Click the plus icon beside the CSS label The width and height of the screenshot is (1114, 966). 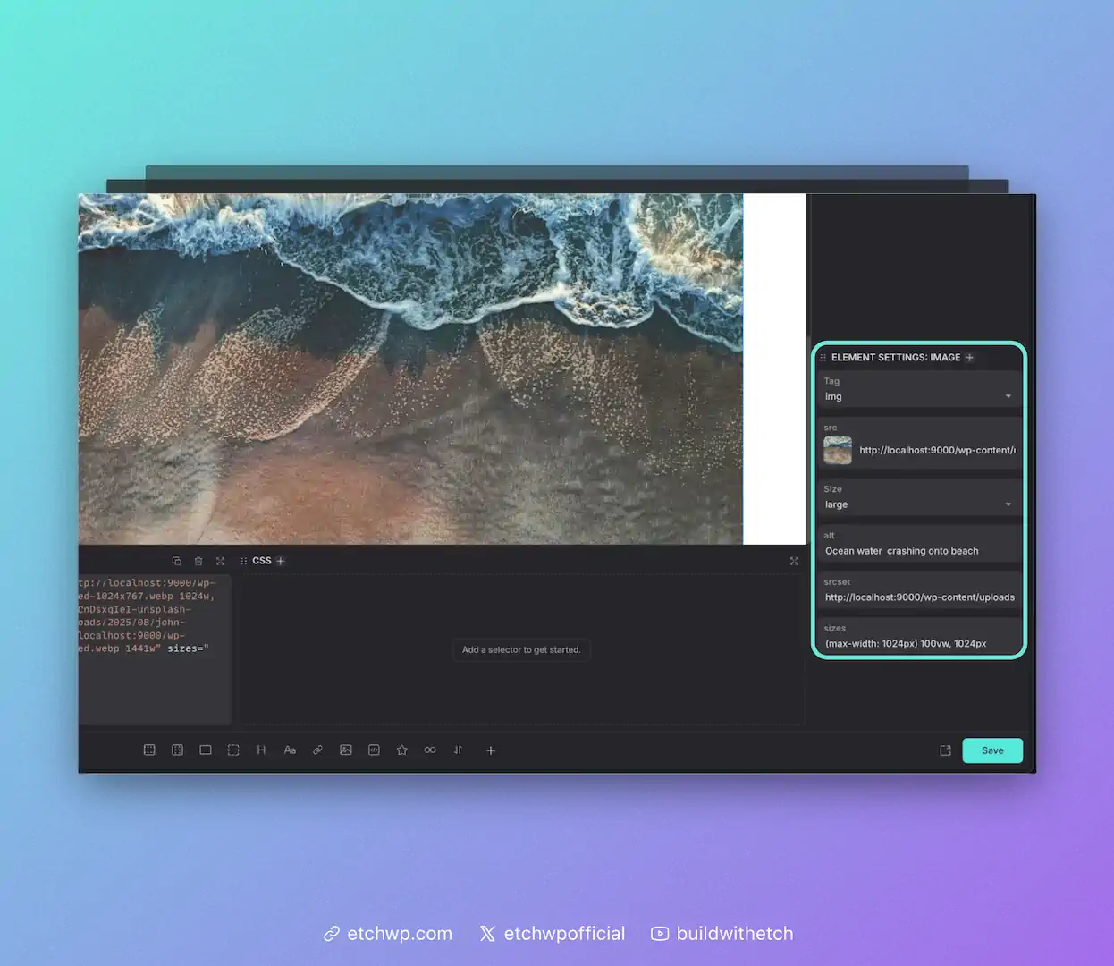tap(281, 561)
